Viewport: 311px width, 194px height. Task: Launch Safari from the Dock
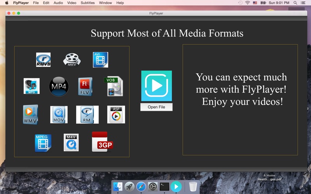pos(141,187)
